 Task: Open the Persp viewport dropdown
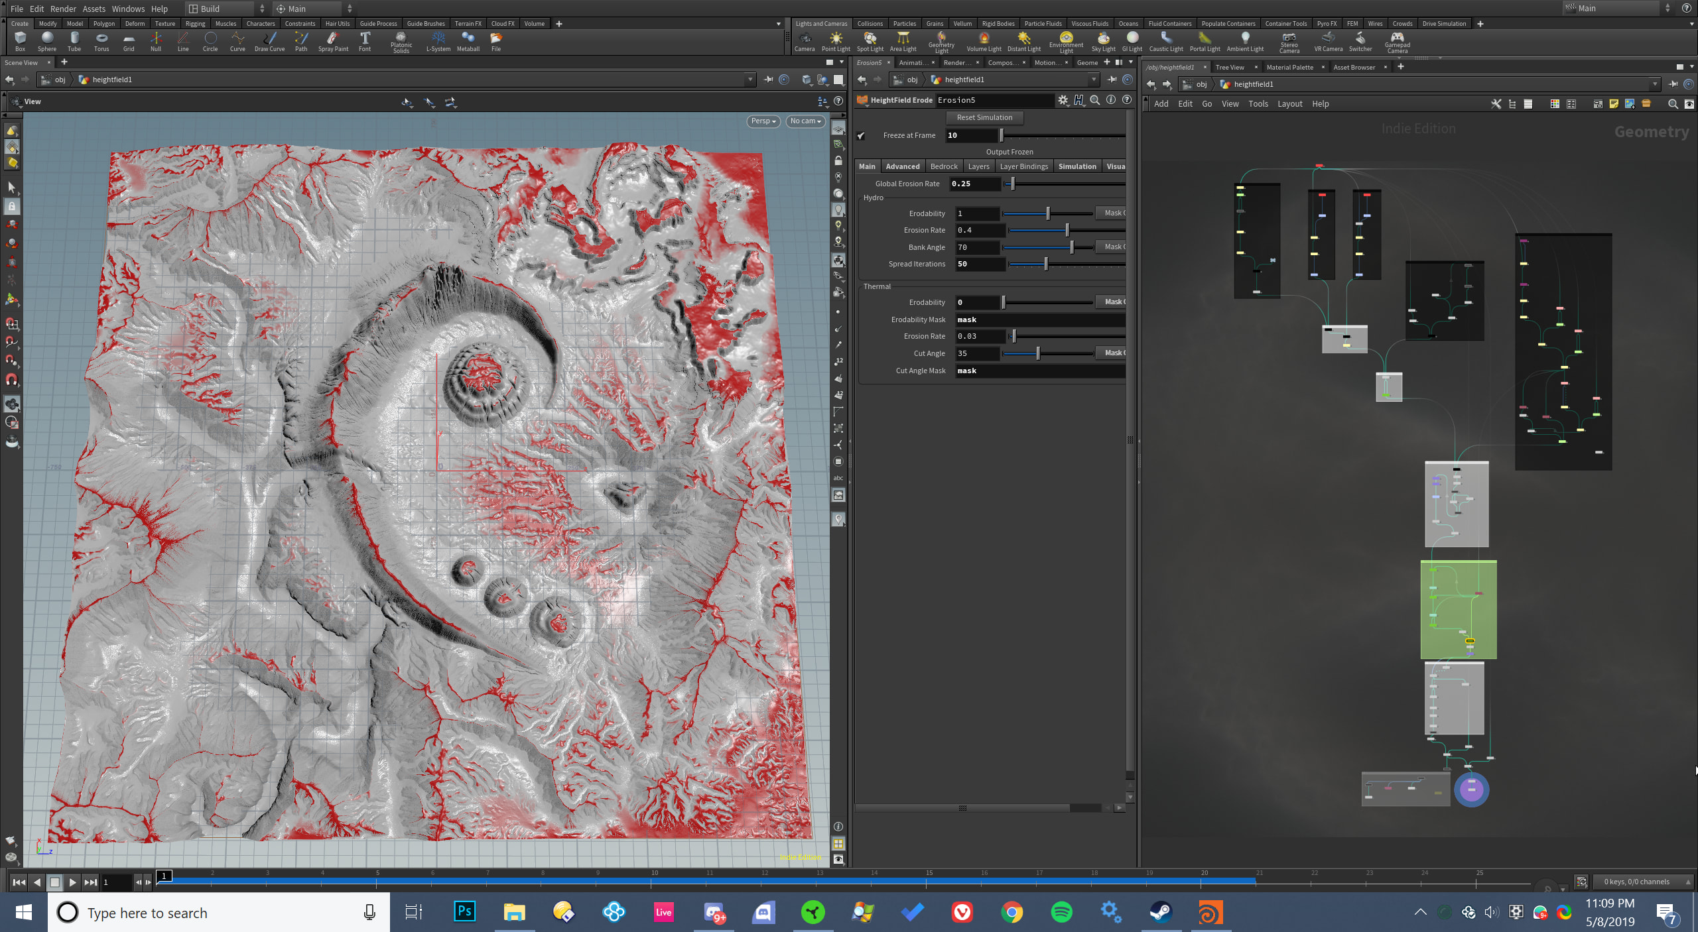click(x=763, y=121)
